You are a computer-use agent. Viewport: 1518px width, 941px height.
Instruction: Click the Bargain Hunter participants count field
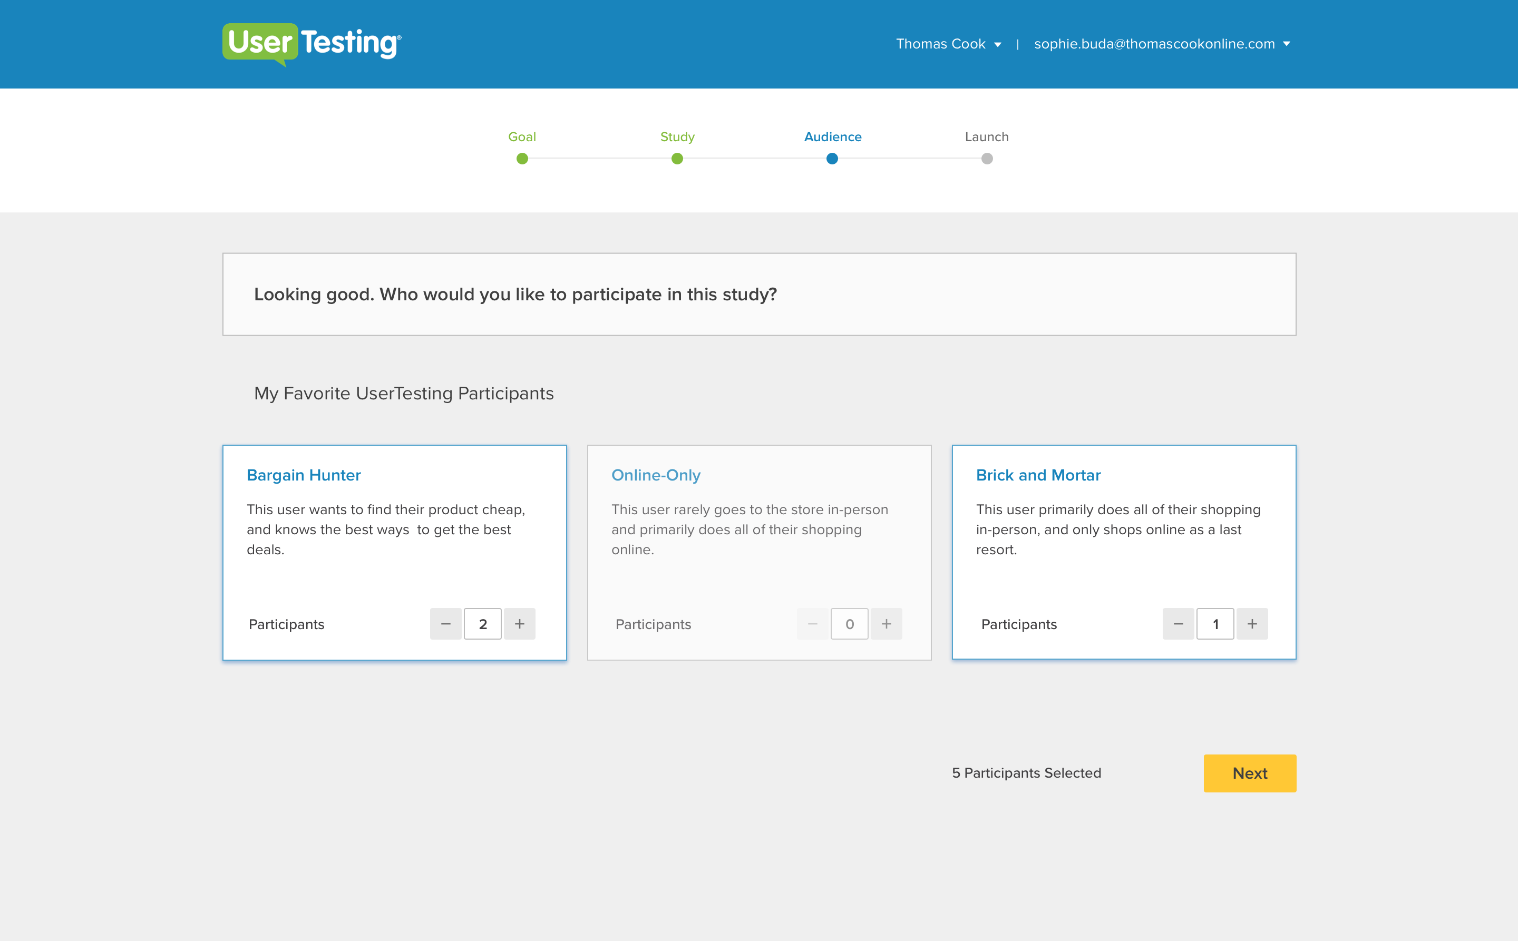(x=483, y=624)
